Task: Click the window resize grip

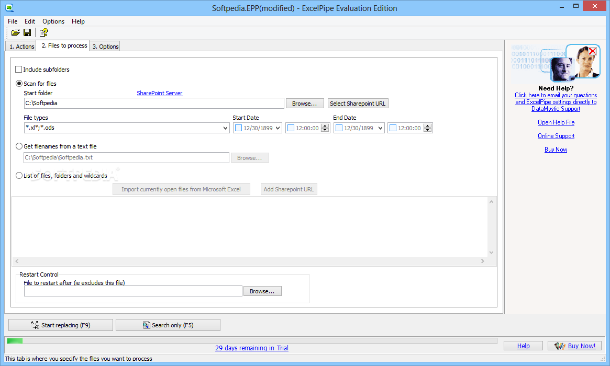Action: (x=603, y=359)
